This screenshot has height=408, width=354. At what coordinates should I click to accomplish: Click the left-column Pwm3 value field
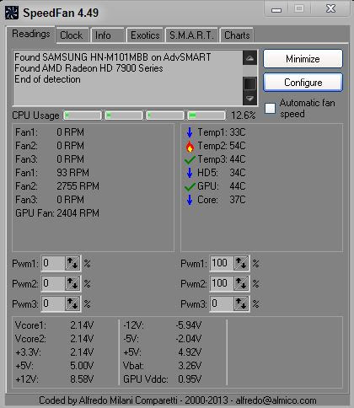[x=53, y=303]
